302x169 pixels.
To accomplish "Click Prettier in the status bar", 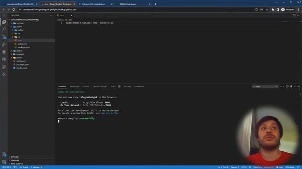I will [290, 167].
